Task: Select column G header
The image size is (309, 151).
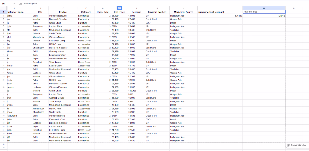Action: [x=103, y=8]
